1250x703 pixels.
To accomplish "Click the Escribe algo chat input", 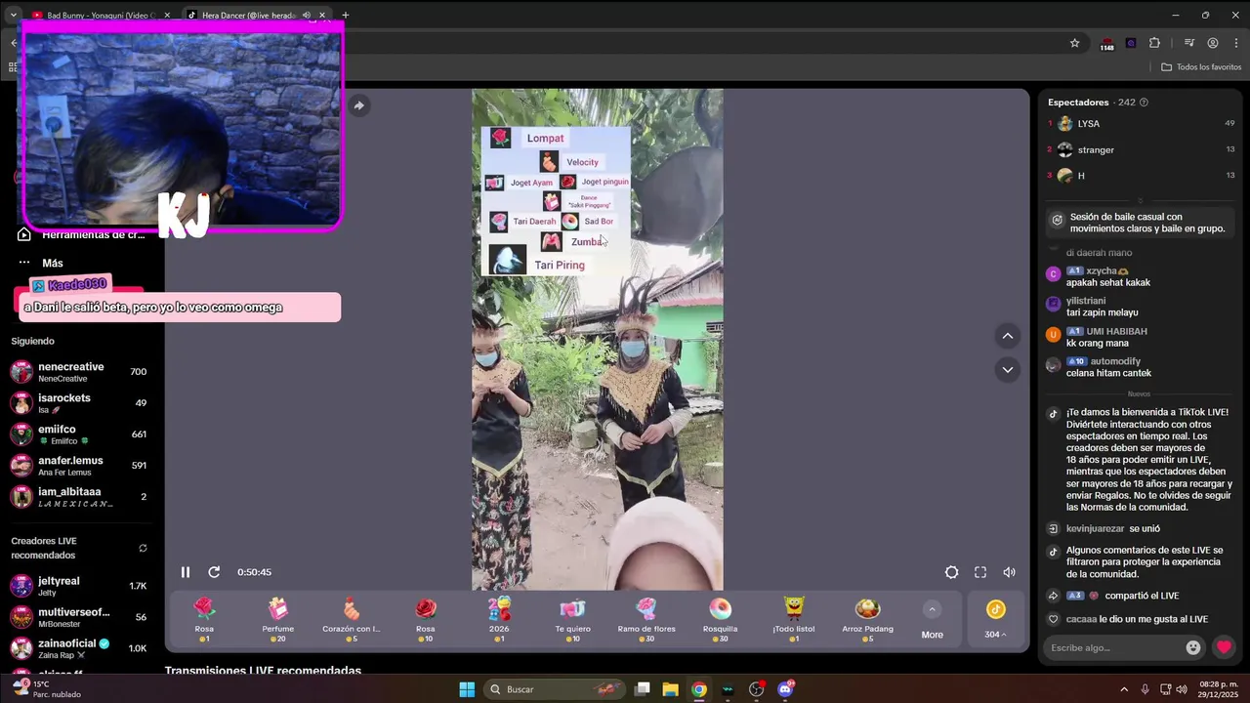I will [1113, 647].
